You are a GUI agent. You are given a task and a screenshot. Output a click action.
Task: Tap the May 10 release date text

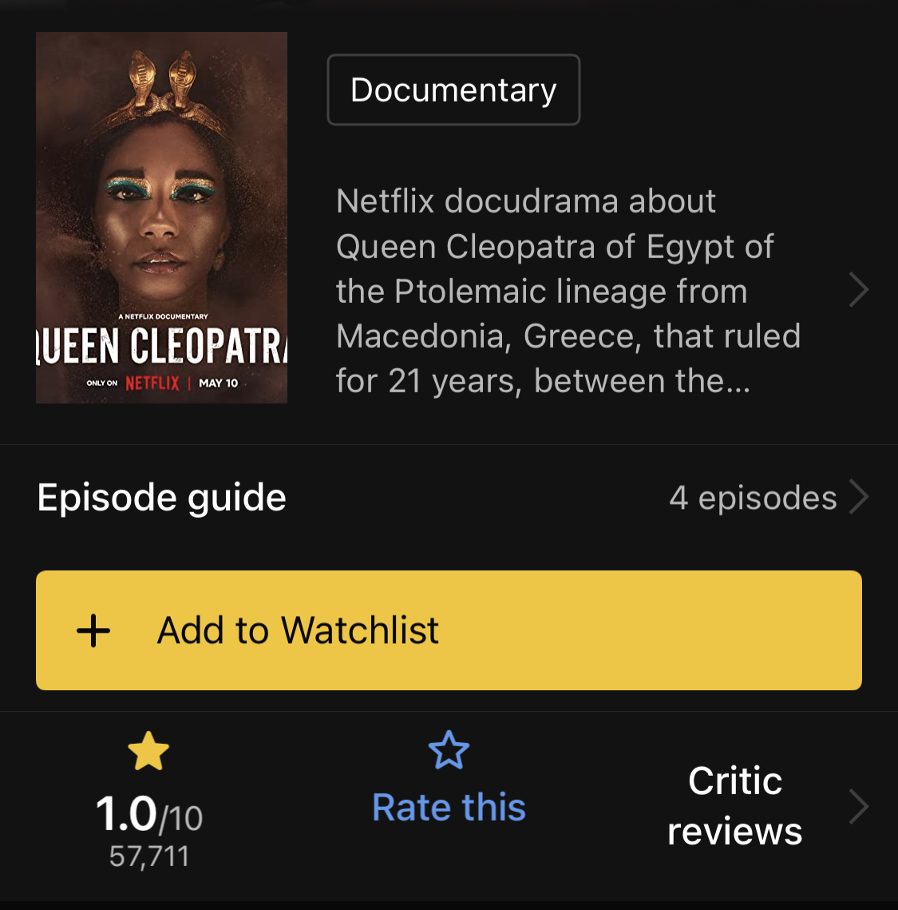[x=219, y=383]
